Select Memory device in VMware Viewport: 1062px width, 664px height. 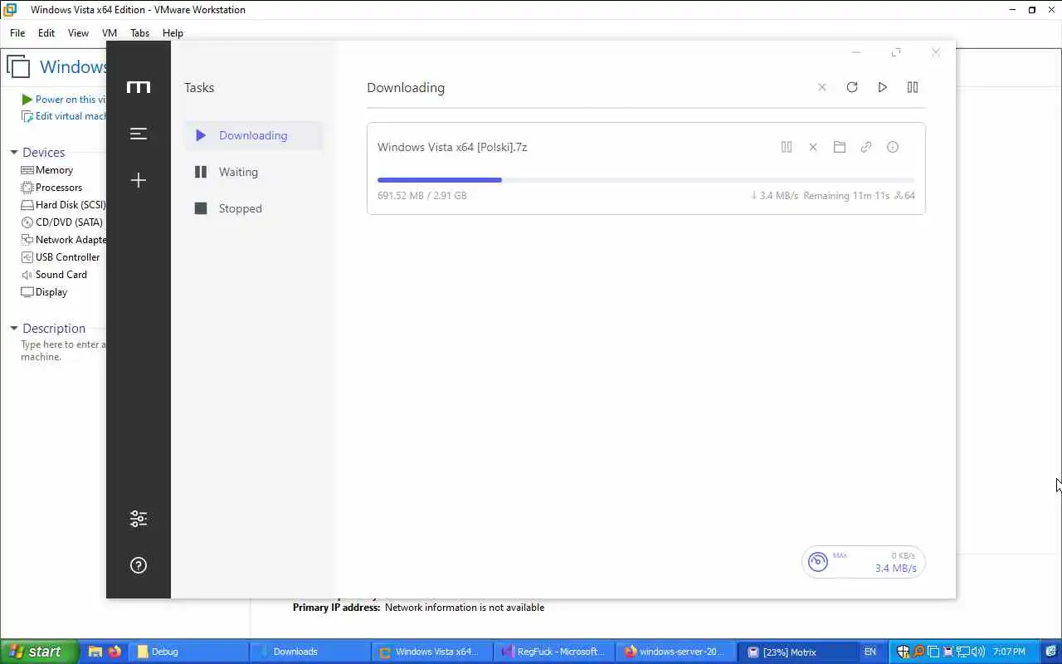(x=47, y=170)
